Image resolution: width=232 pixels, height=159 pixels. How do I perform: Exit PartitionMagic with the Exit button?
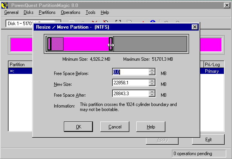tap(208, 140)
